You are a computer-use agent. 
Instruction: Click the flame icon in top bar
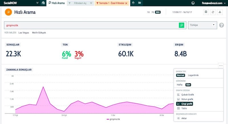[133, 3]
